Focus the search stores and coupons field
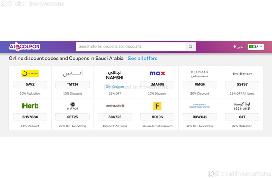This screenshot has height=178, width=272. point(130,47)
